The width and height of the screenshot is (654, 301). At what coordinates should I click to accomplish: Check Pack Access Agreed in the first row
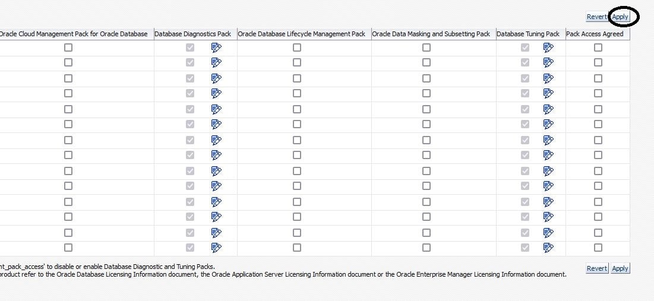598,47
